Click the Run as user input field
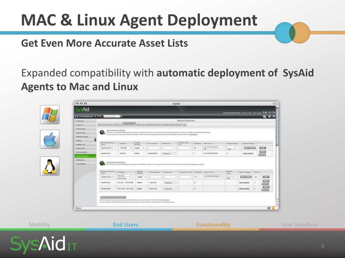This screenshot has width=345, height=258. [154, 148]
